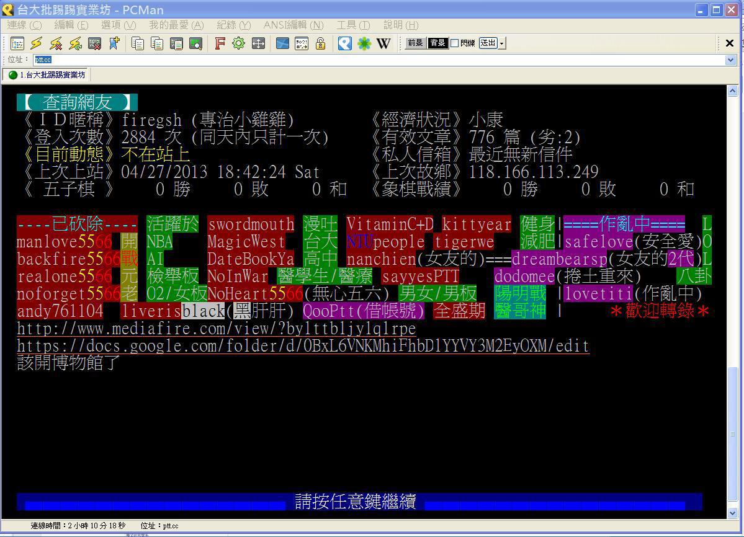The height and width of the screenshot is (537, 744).
Task: Click the status bar 位址：ptt.cc entry
Action: pyautogui.click(x=159, y=526)
